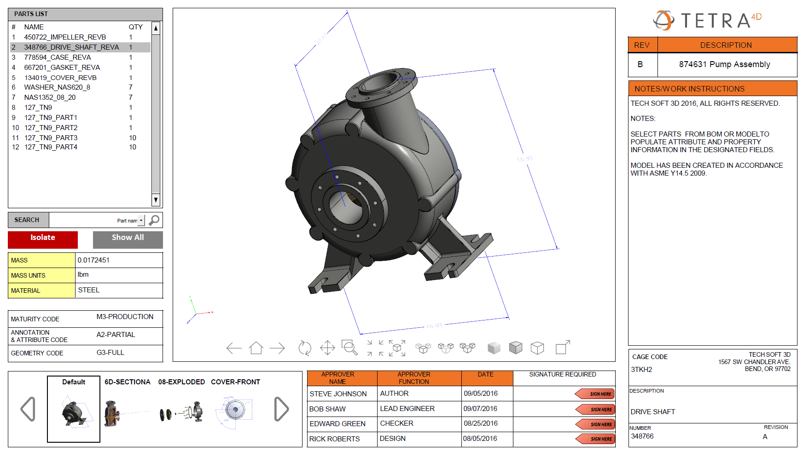
Task: Select the wireframe cube render mode icon
Action: pyautogui.click(x=537, y=348)
